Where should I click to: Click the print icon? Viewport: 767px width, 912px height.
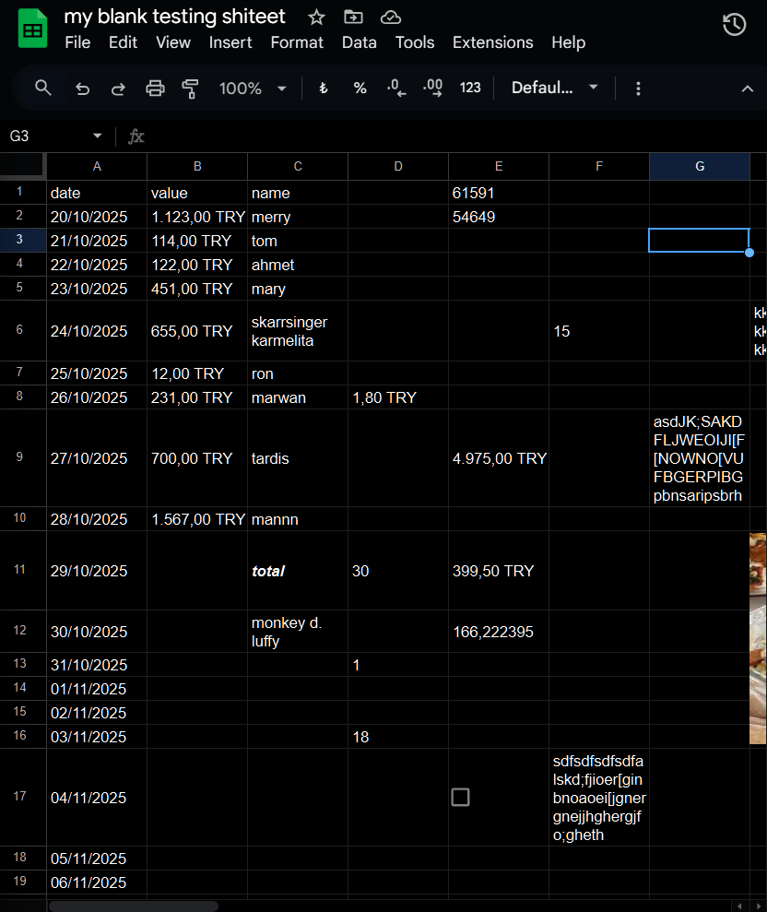(x=155, y=89)
